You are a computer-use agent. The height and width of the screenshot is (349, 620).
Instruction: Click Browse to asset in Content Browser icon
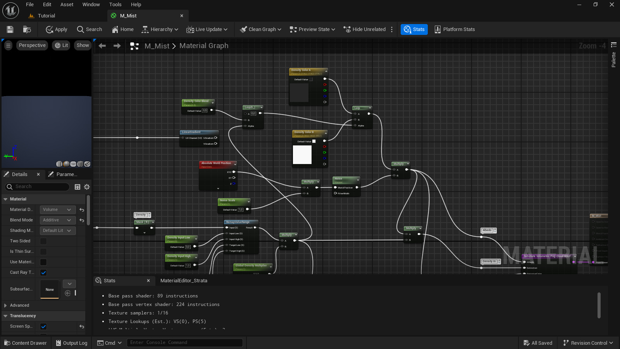click(27, 29)
